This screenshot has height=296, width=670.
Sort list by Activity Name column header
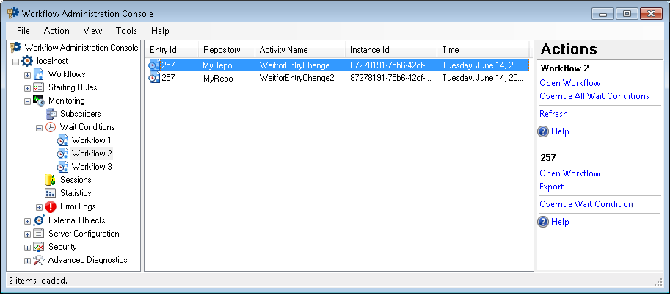tap(283, 50)
